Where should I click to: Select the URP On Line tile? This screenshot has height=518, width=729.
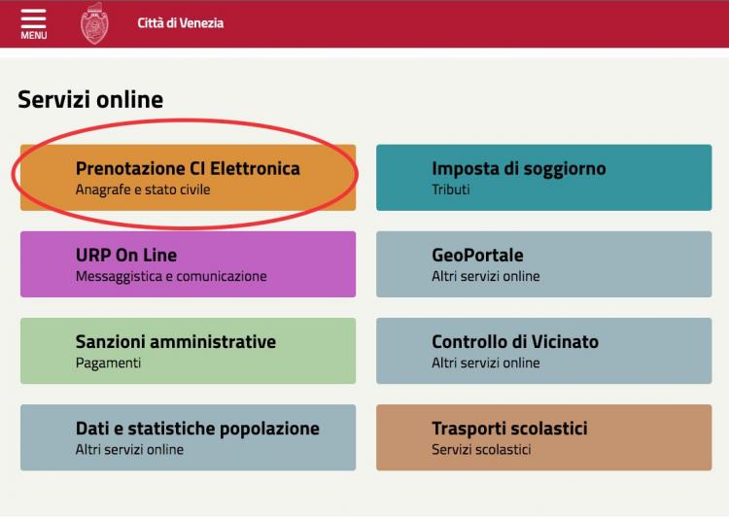pos(188,264)
